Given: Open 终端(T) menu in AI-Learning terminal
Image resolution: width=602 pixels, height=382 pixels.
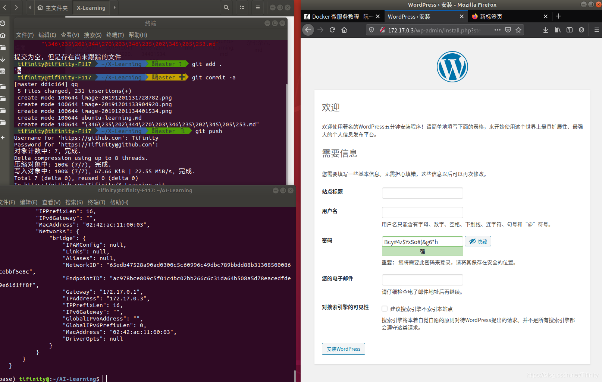Looking at the screenshot, I should 96,202.
